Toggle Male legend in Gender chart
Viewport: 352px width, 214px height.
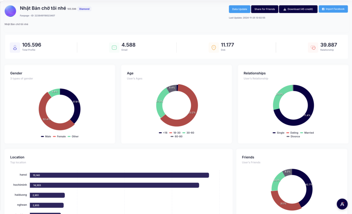(x=46, y=136)
